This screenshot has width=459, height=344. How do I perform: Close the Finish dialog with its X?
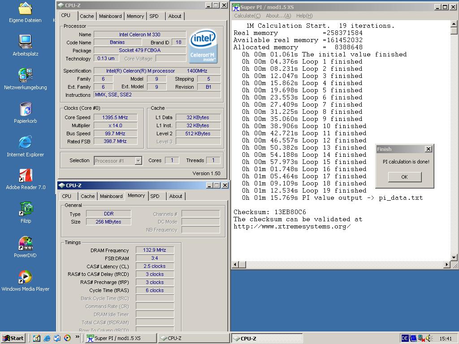[x=428, y=149]
